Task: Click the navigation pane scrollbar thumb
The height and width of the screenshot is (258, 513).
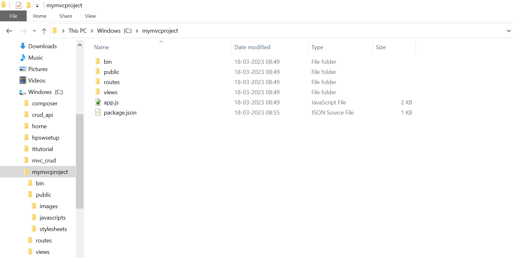Action: click(80, 161)
